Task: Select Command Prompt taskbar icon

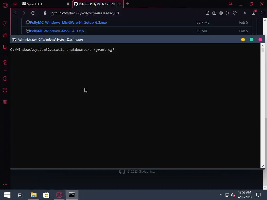Action: click(x=72, y=195)
